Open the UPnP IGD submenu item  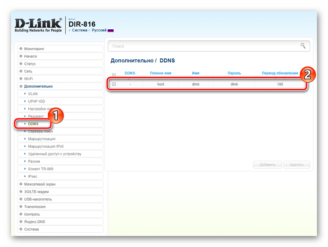[x=60, y=101]
